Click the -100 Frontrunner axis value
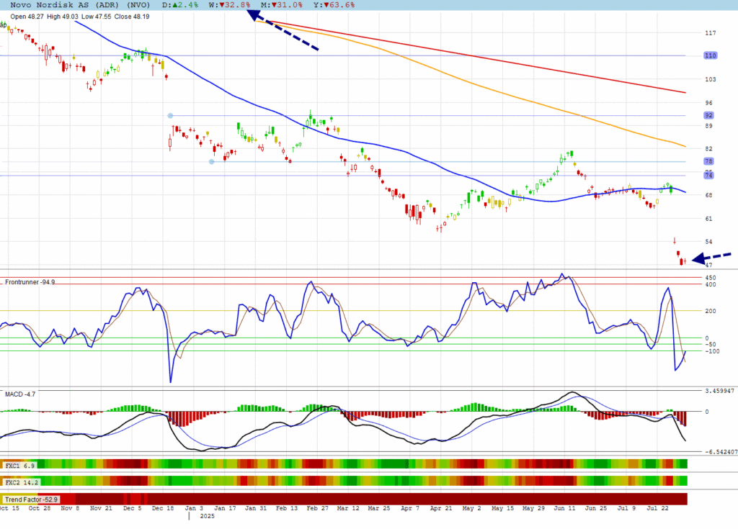738x529 pixels. pyautogui.click(x=712, y=351)
